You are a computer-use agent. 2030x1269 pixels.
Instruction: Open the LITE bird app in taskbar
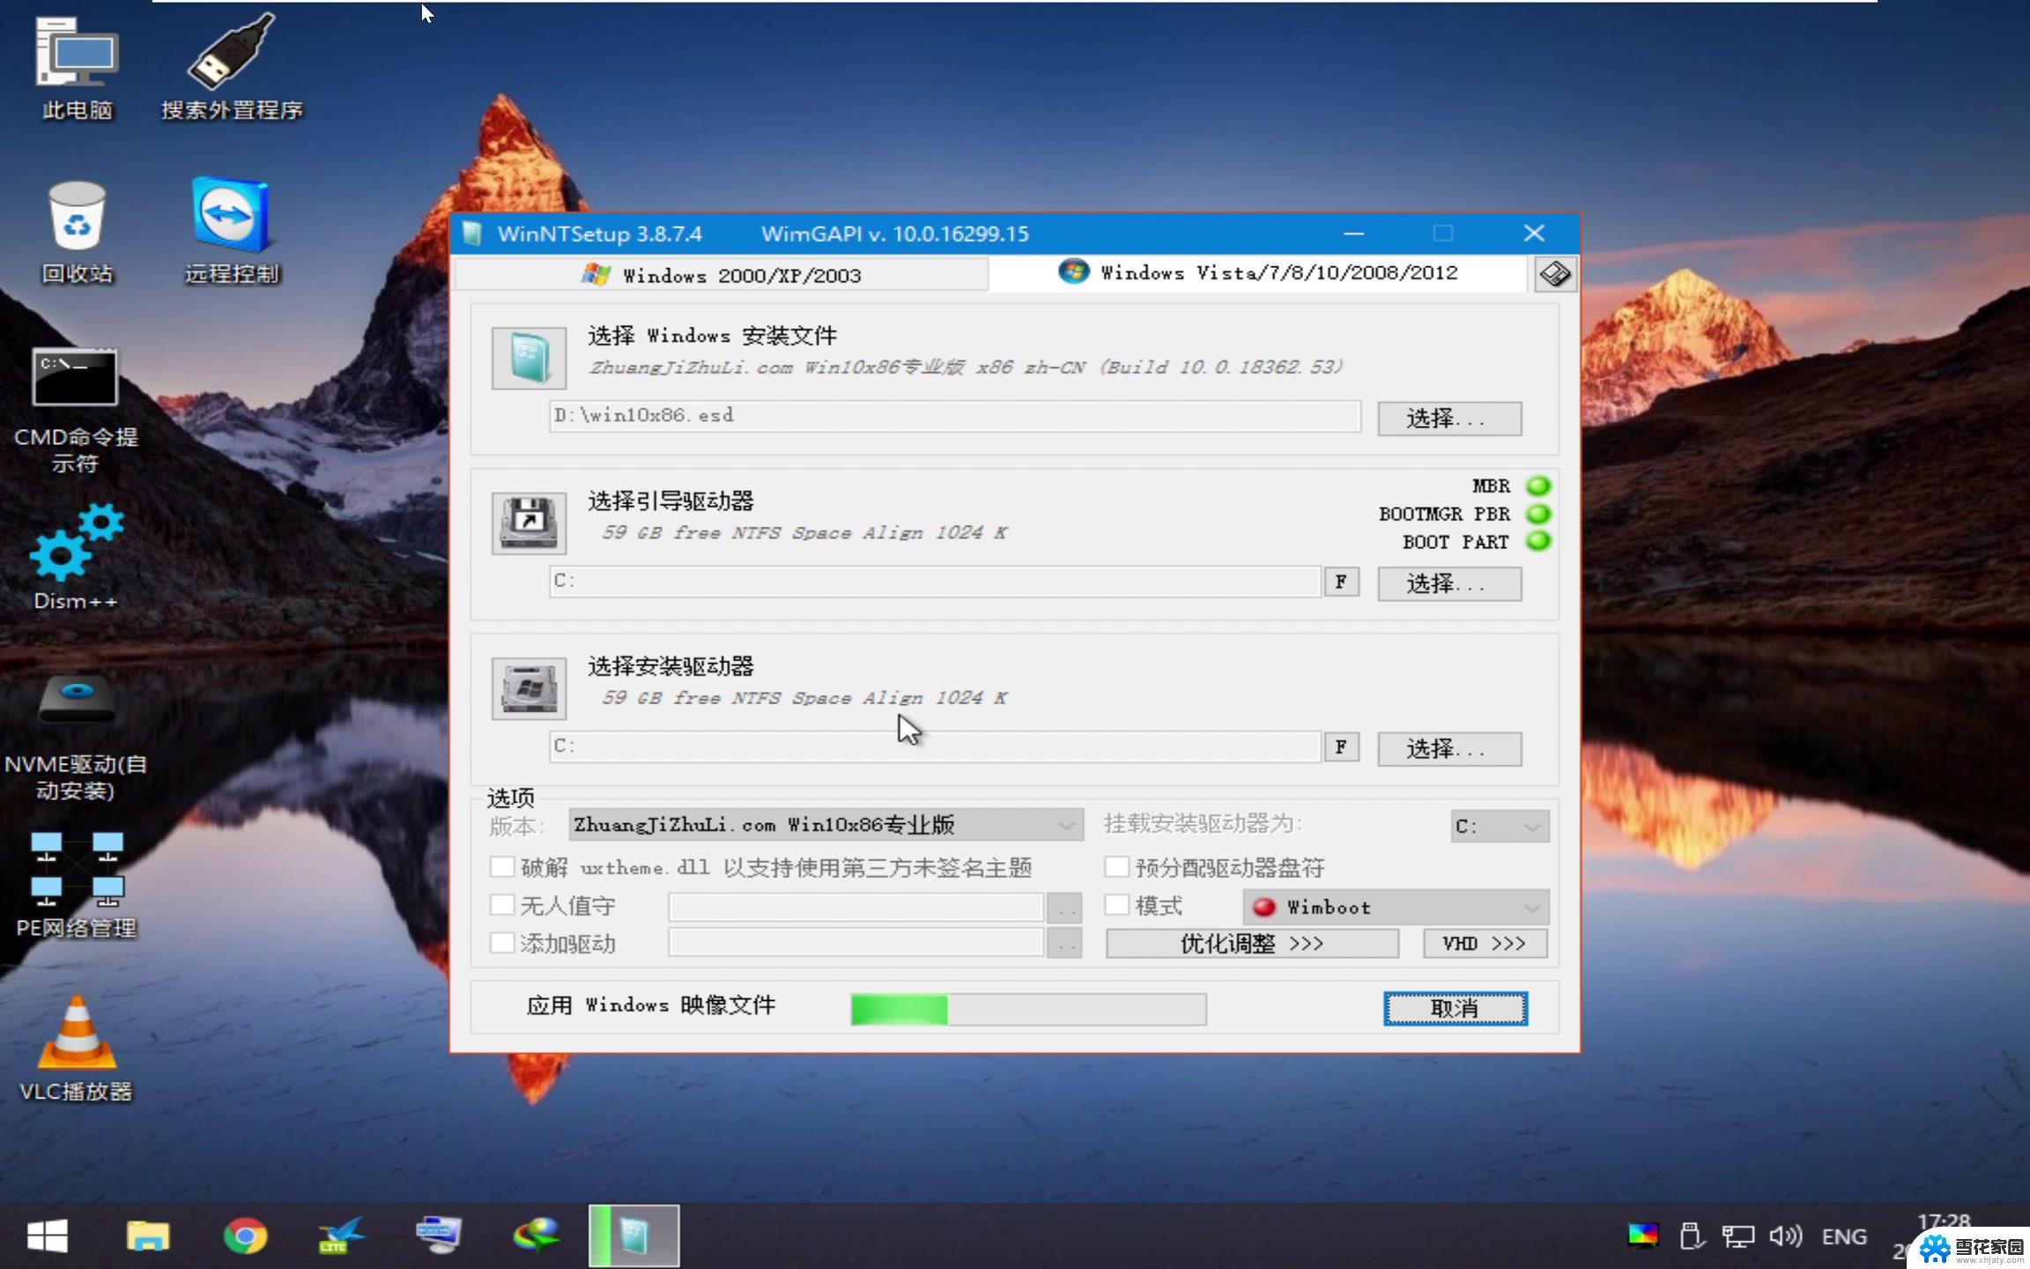pos(341,1236)
